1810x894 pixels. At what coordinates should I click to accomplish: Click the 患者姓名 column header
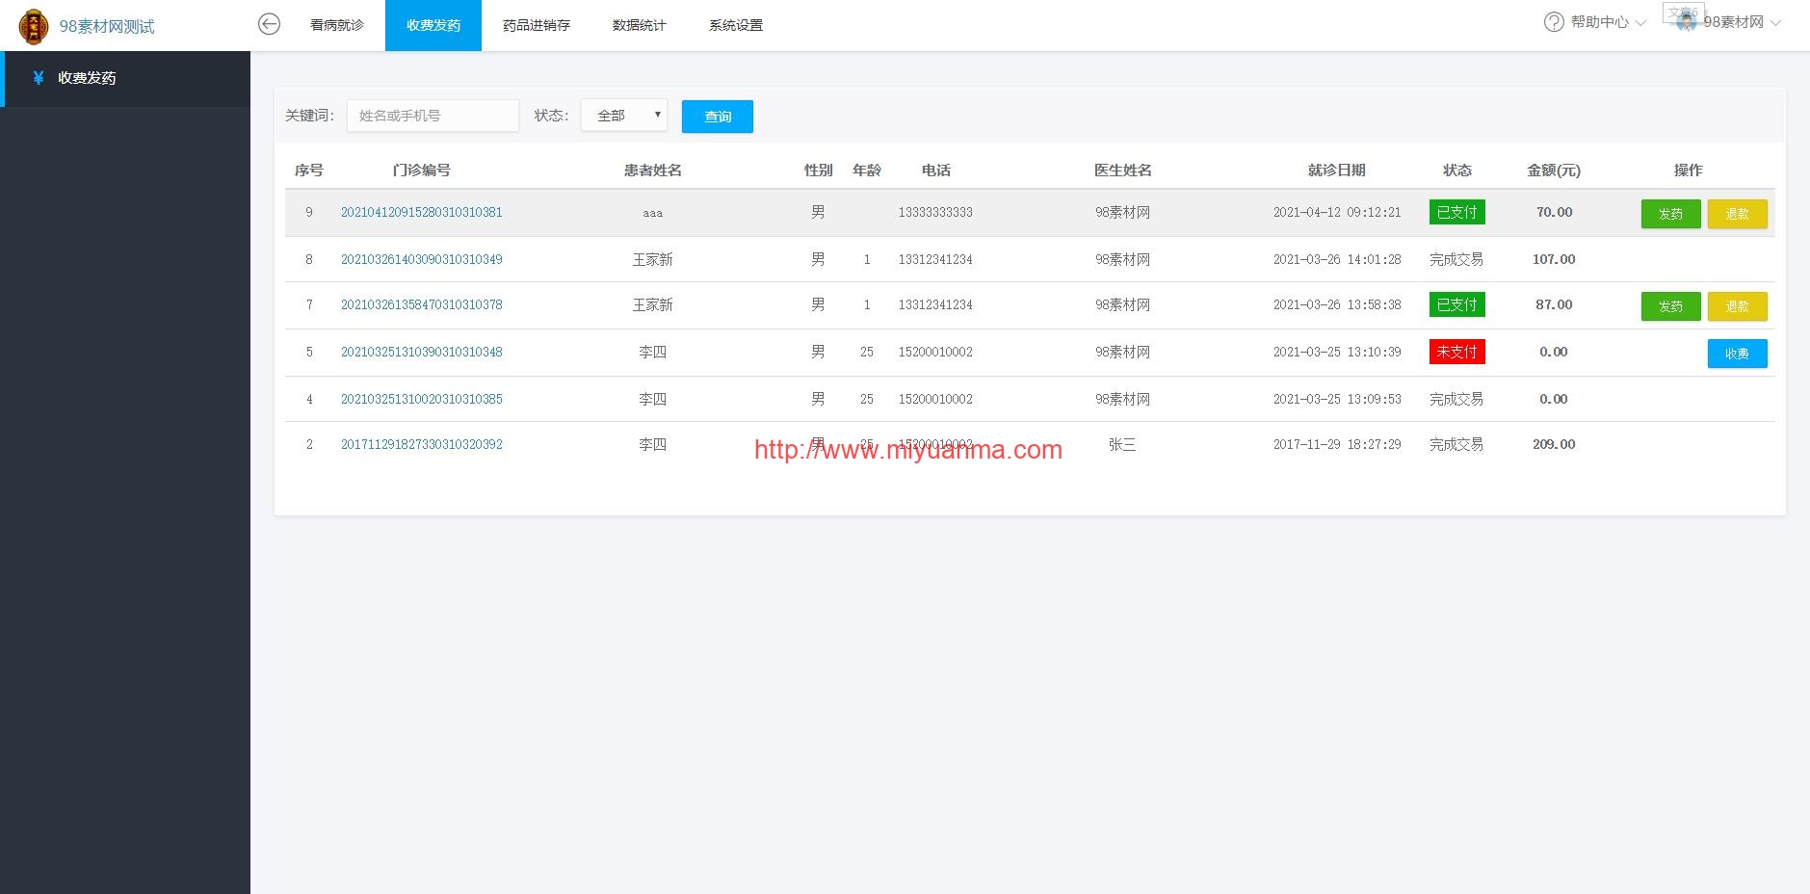(653, 171)
